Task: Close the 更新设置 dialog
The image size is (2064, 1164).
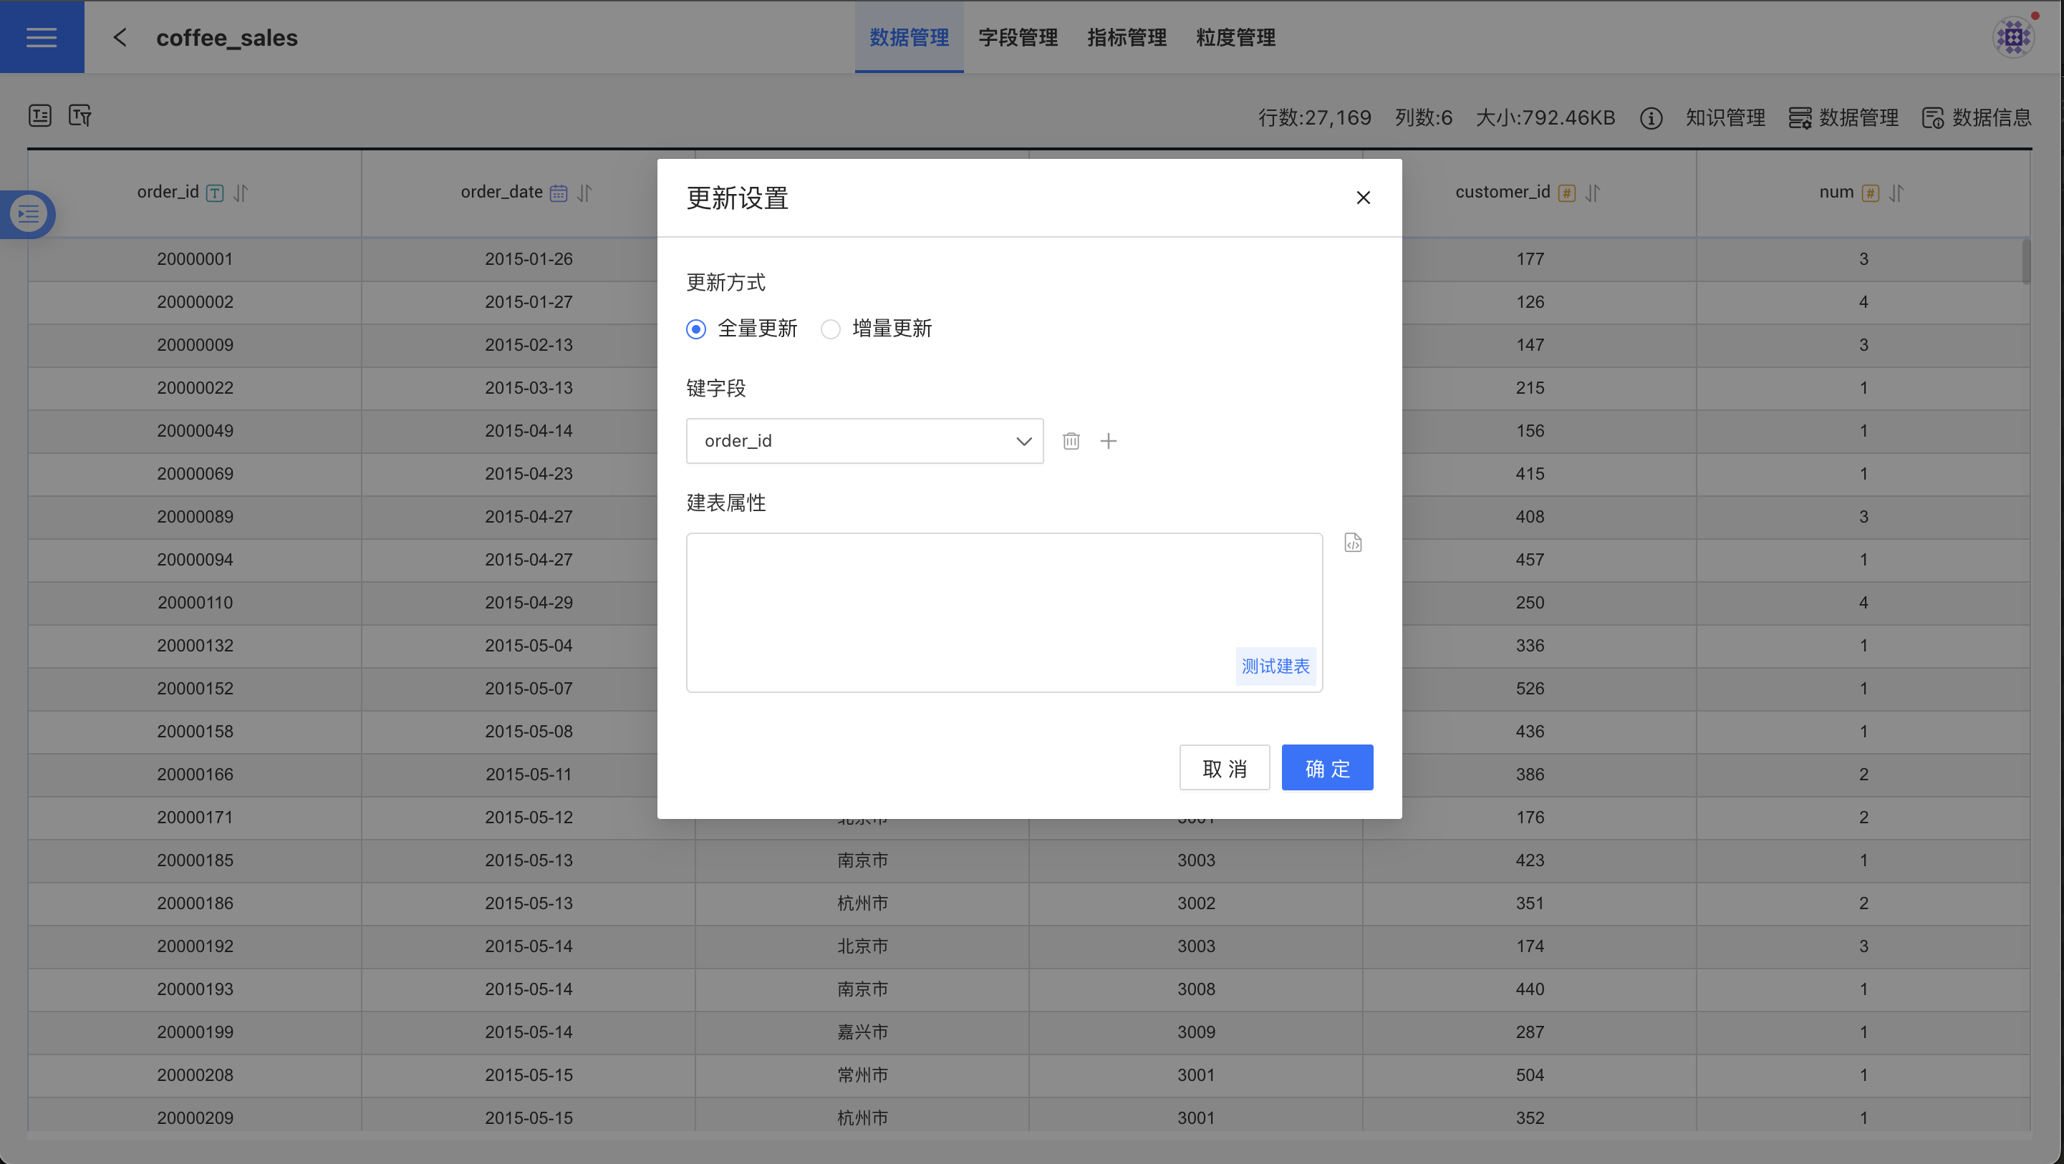Action: [x=1363, y=198]
